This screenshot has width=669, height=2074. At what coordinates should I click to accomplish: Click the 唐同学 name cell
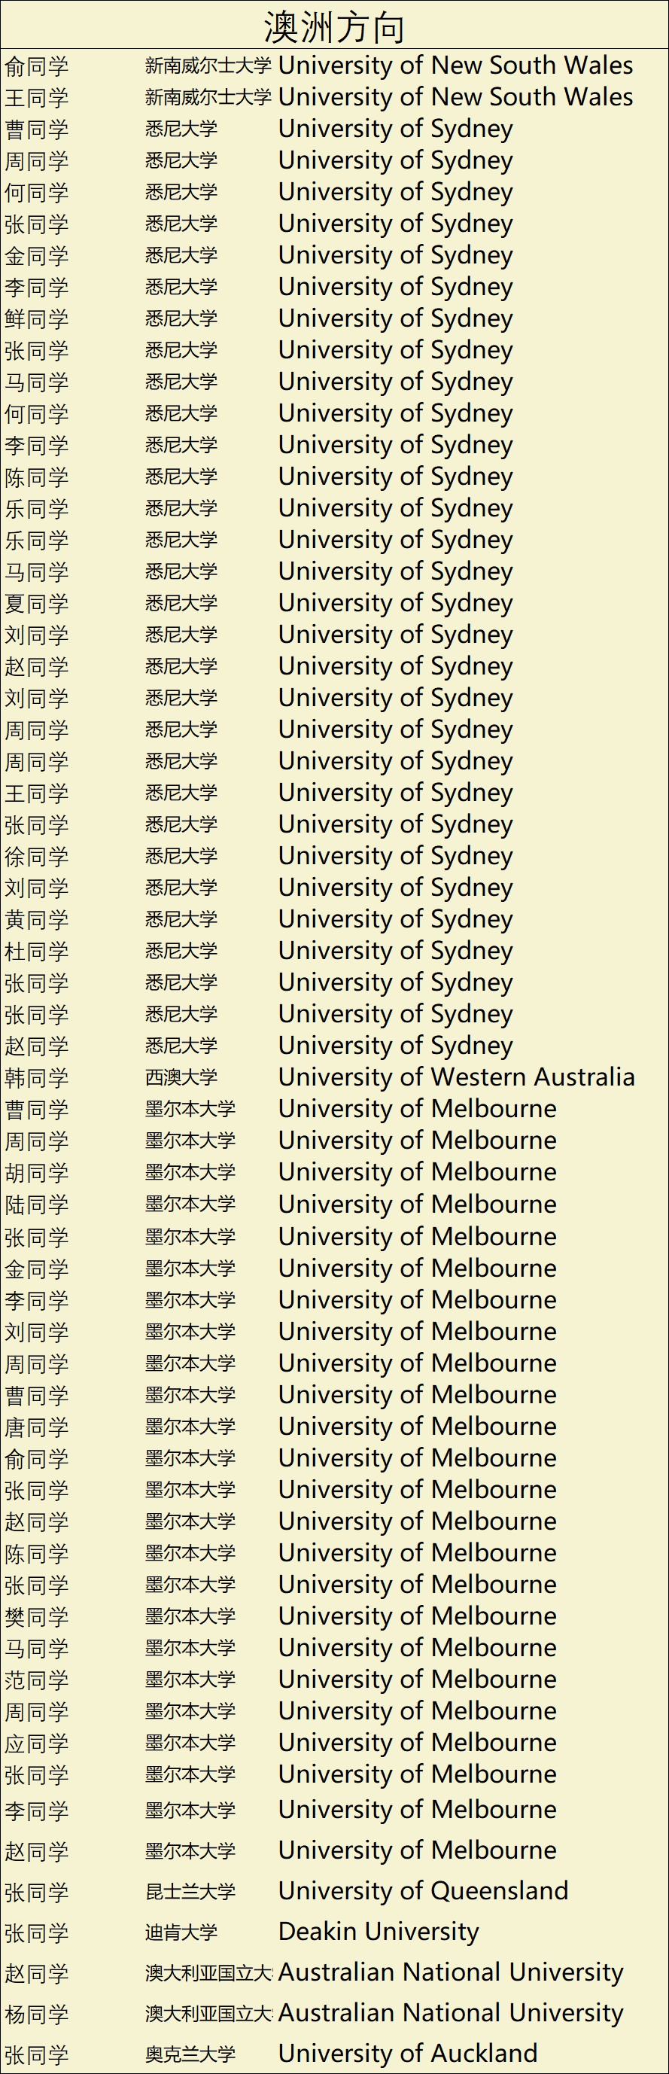point(37,1427)
